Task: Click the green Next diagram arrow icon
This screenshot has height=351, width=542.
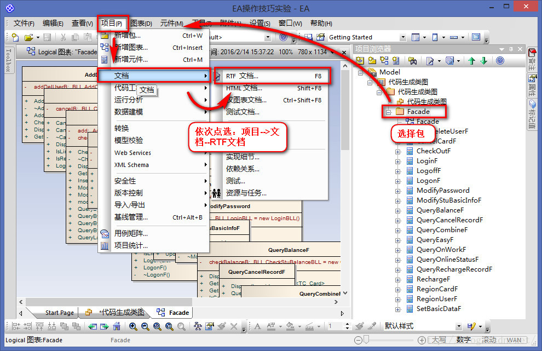Action: pos(105,326)
